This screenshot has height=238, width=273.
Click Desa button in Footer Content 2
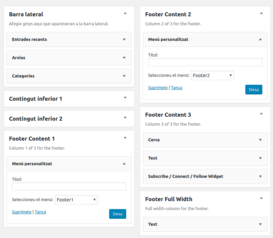[x=254, y=89]
